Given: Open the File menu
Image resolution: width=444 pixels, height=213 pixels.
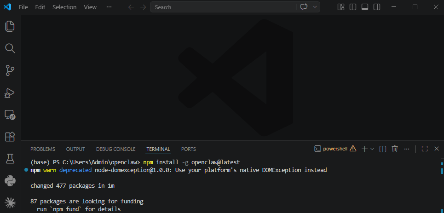Looking at the screenshot, I should tap(23, 7).
